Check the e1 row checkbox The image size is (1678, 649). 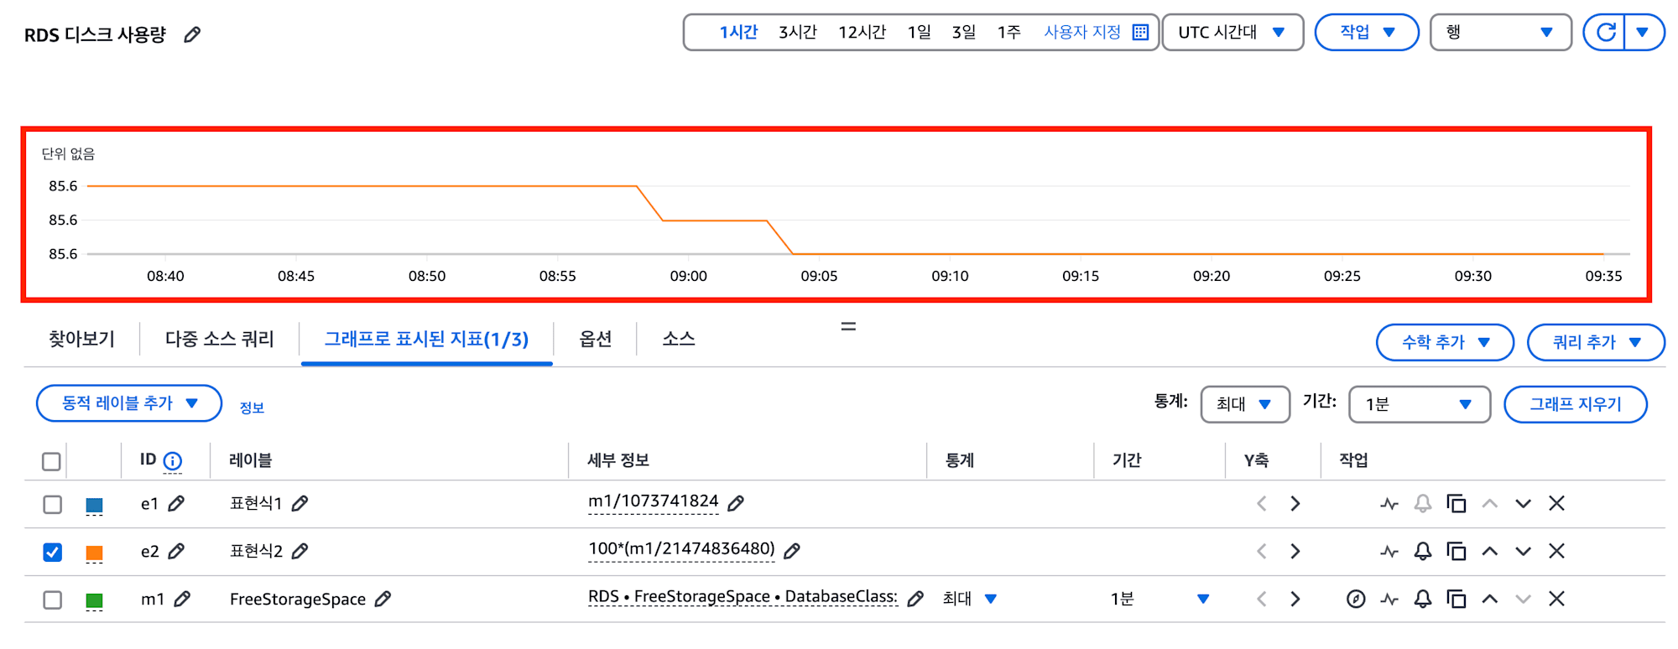pyautogui.click(x=52, y=504)
